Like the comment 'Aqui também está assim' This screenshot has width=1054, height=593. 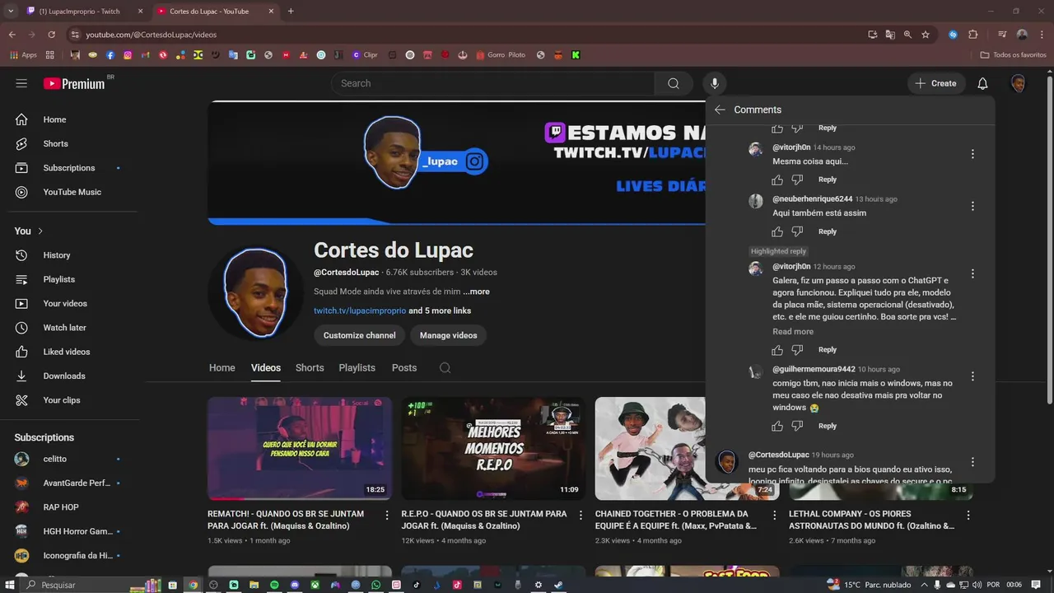click(x=777, y=231)
